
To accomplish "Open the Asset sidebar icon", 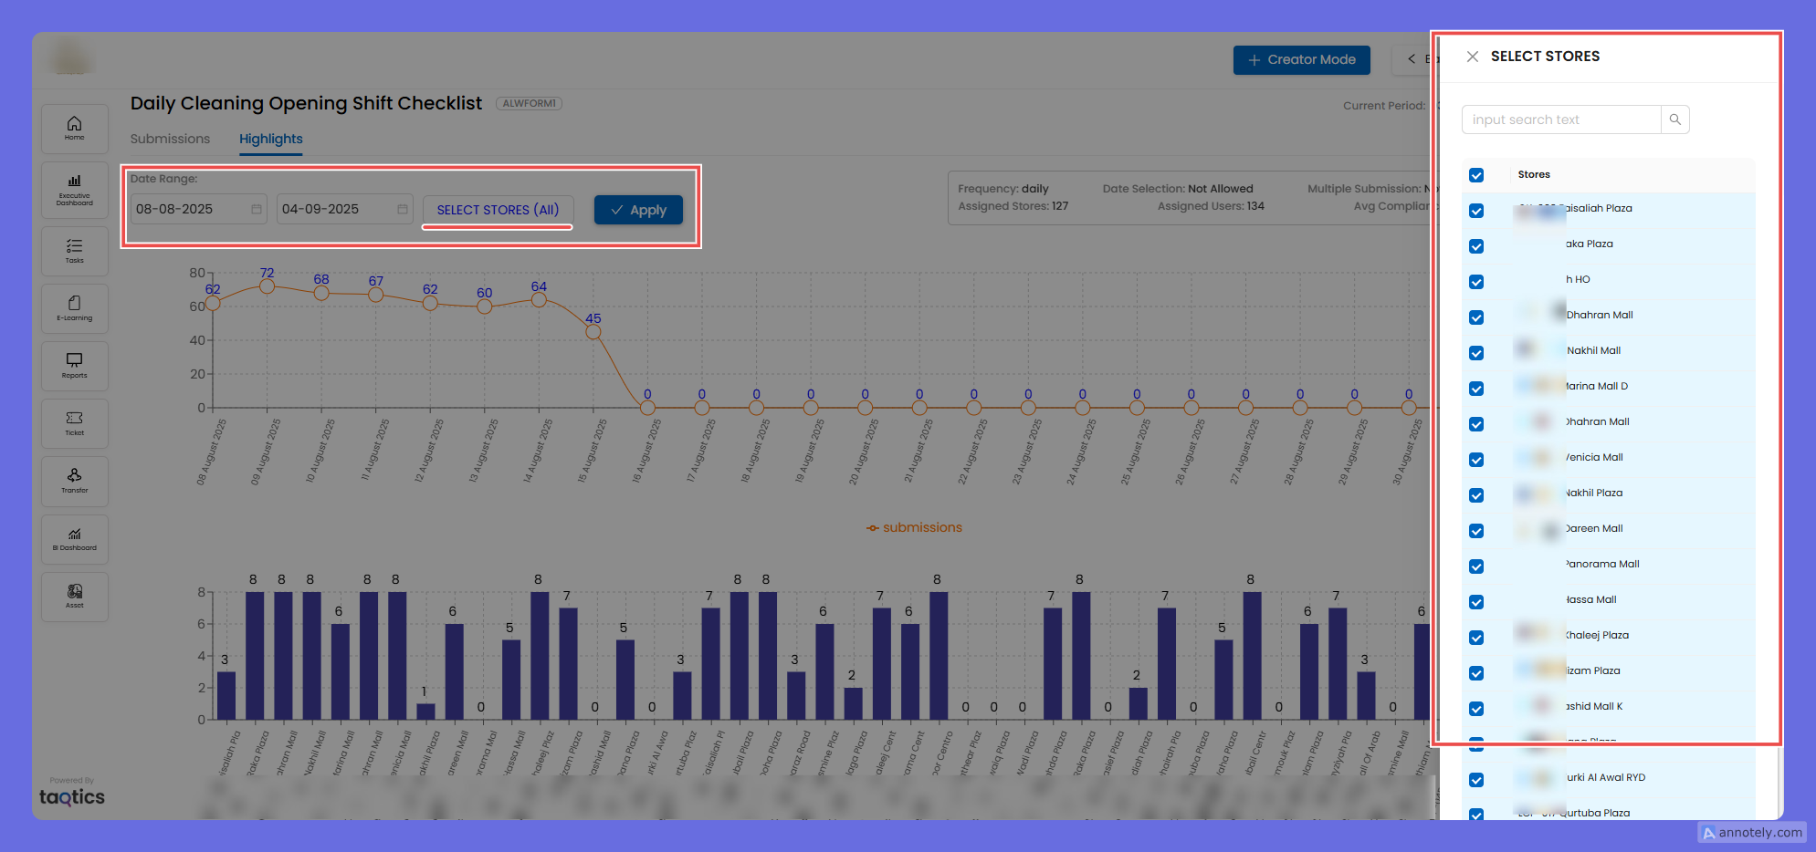I will [75, 597].
